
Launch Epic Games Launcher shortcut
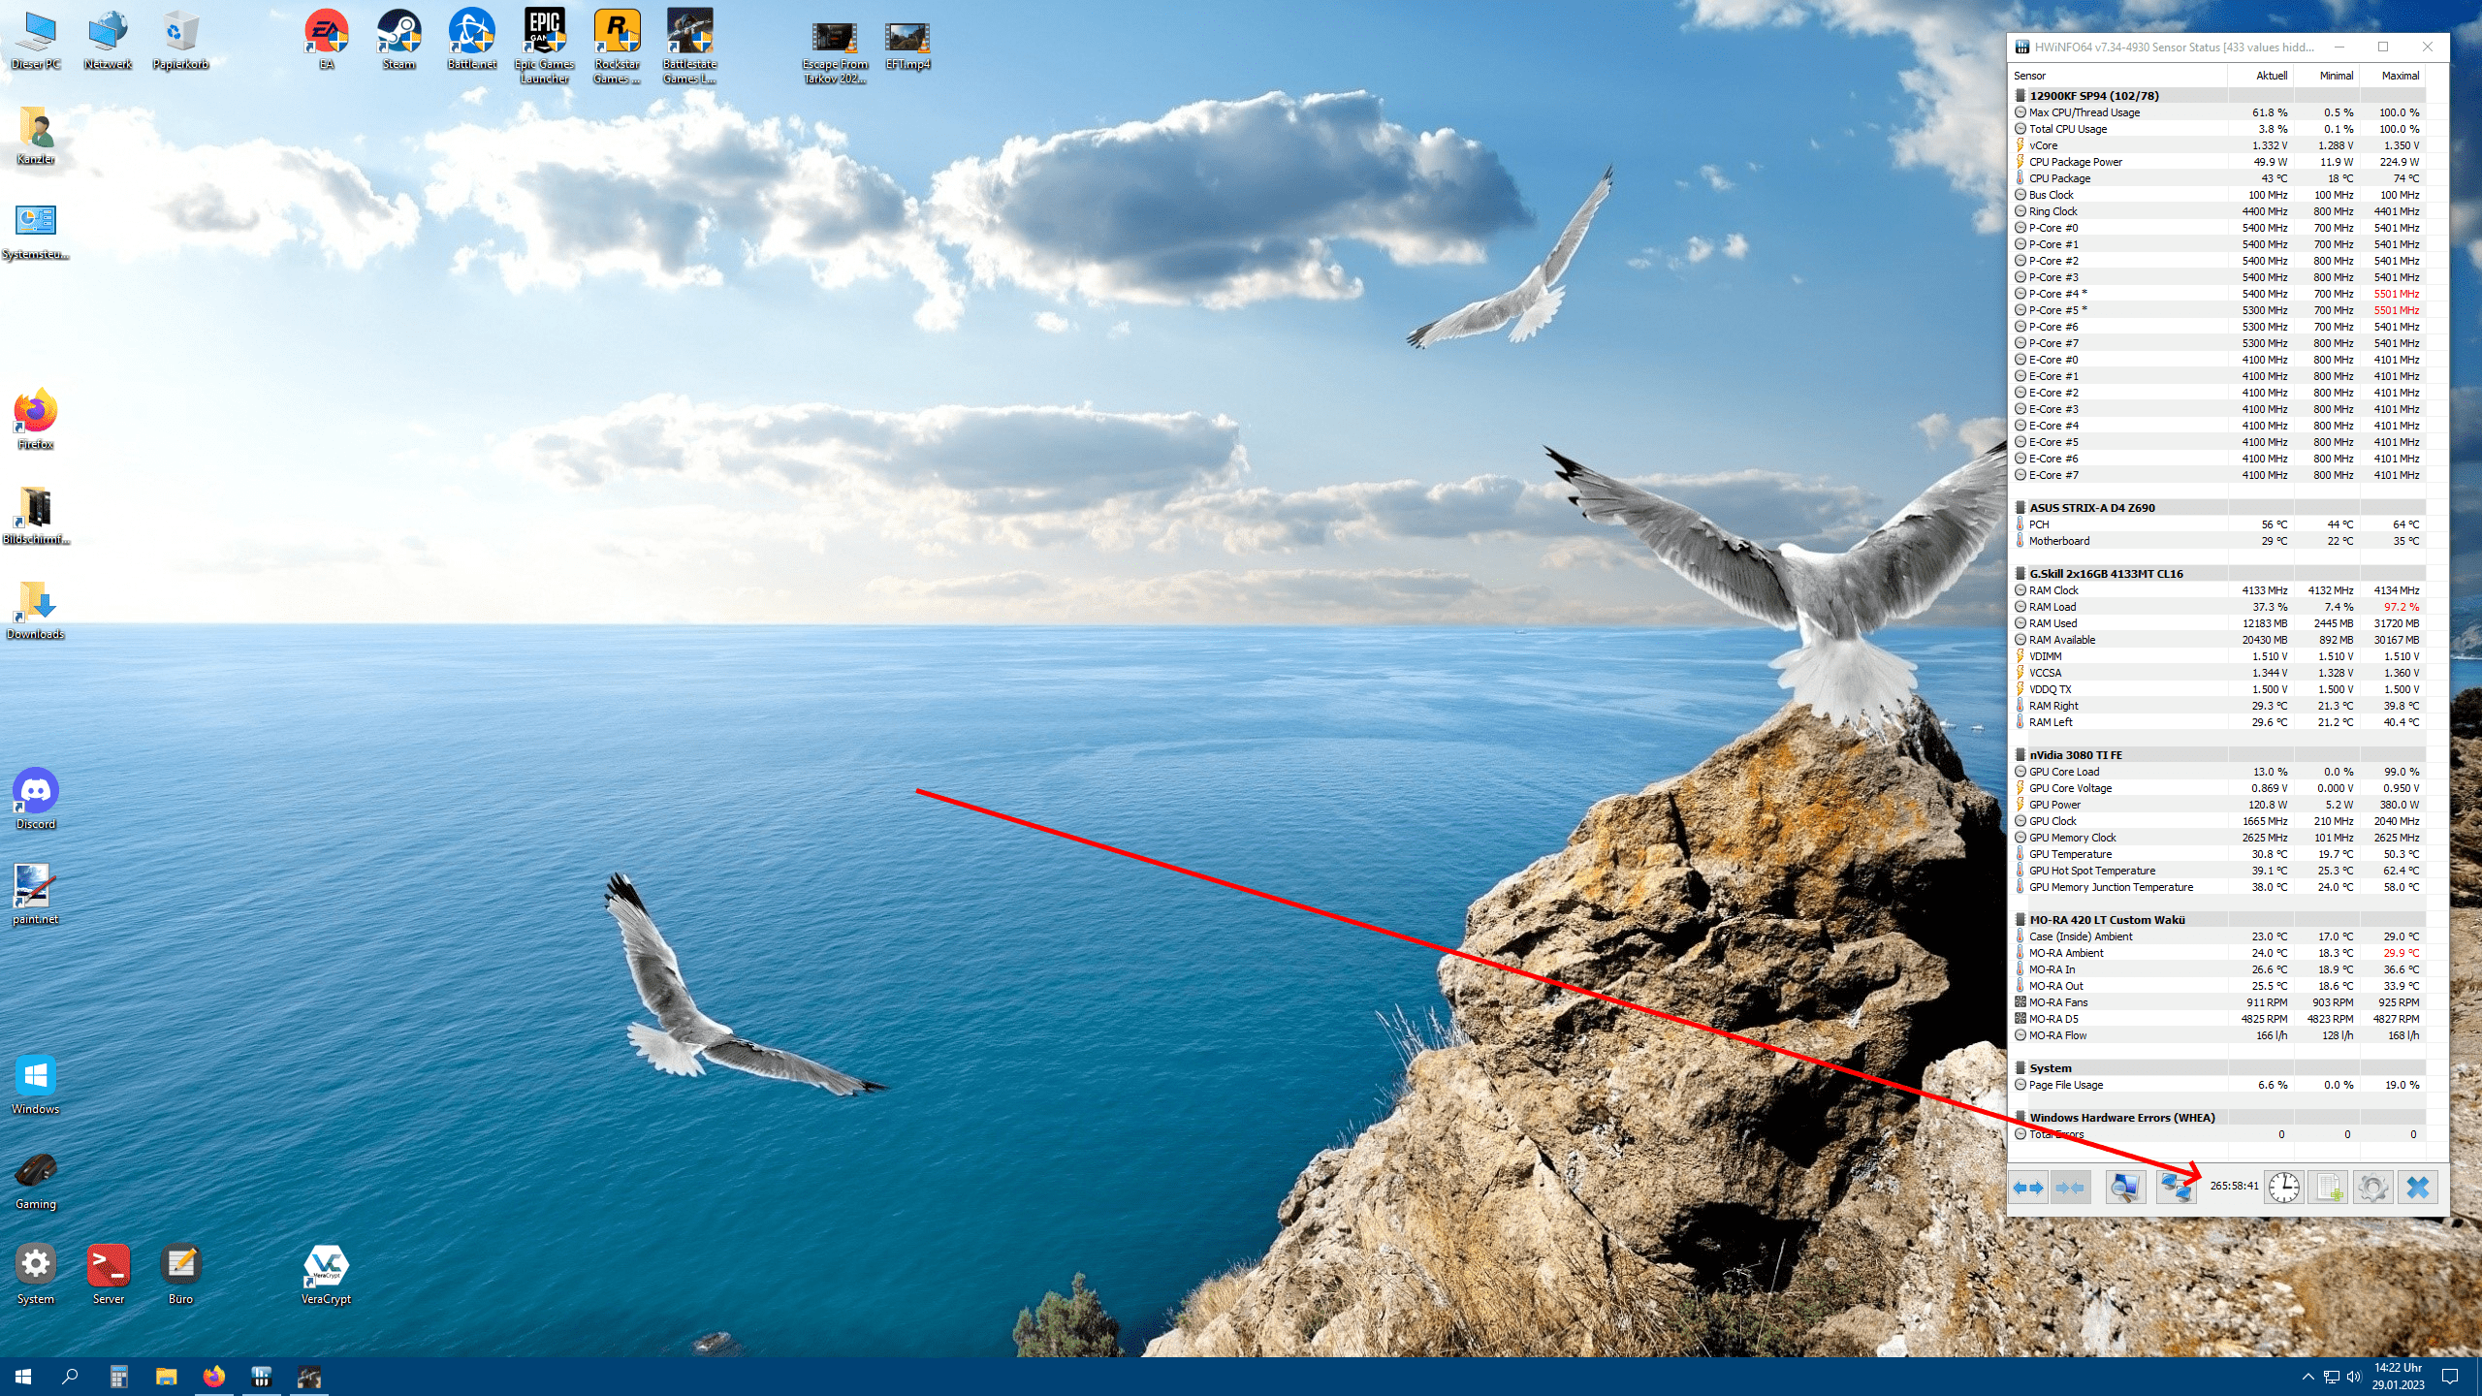tap(544, 47)
